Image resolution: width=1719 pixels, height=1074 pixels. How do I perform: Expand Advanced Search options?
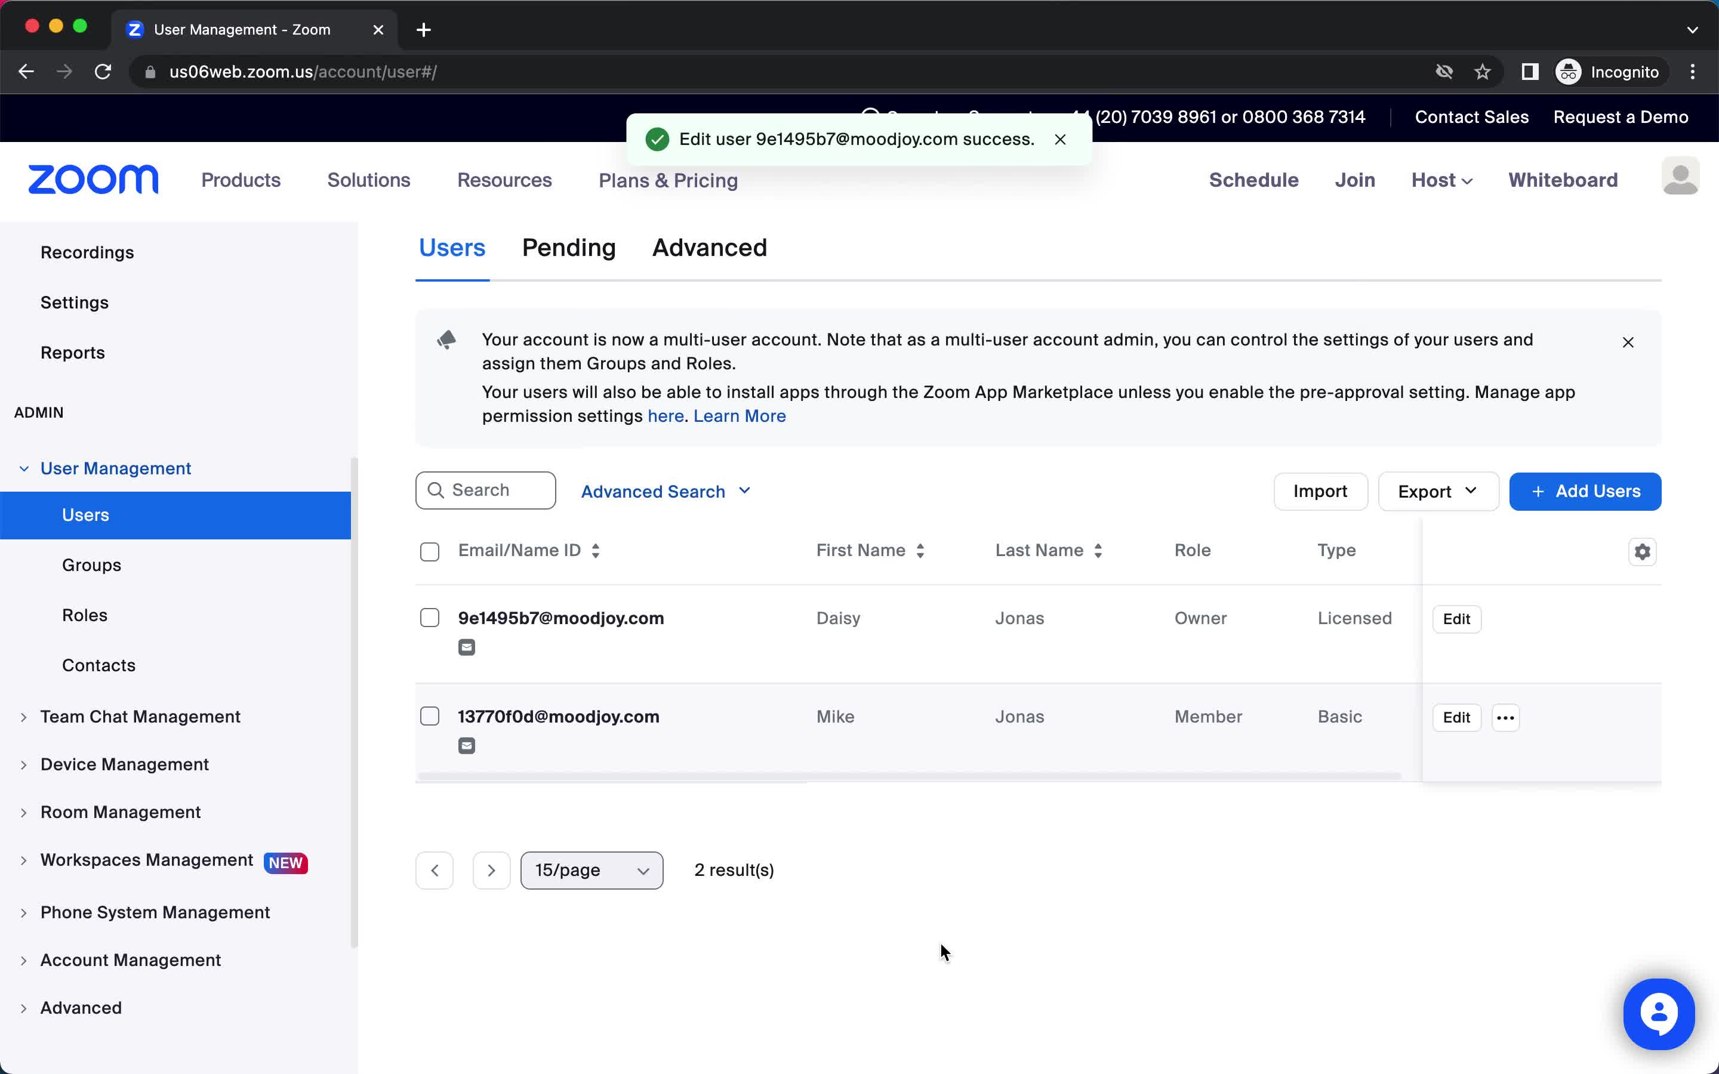point(666,492)
